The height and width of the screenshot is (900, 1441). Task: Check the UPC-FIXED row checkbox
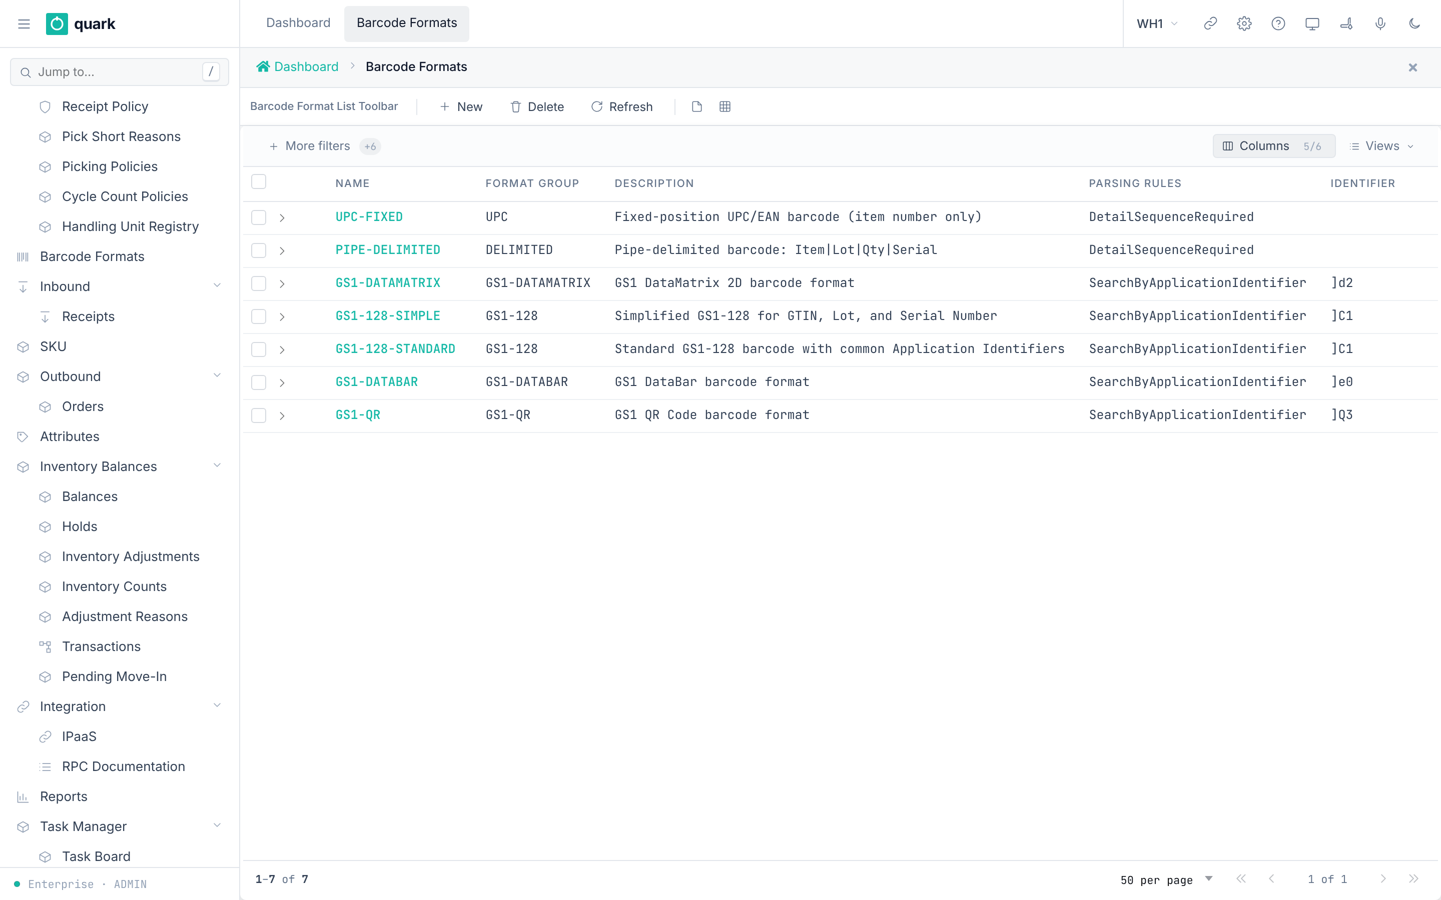258,217
